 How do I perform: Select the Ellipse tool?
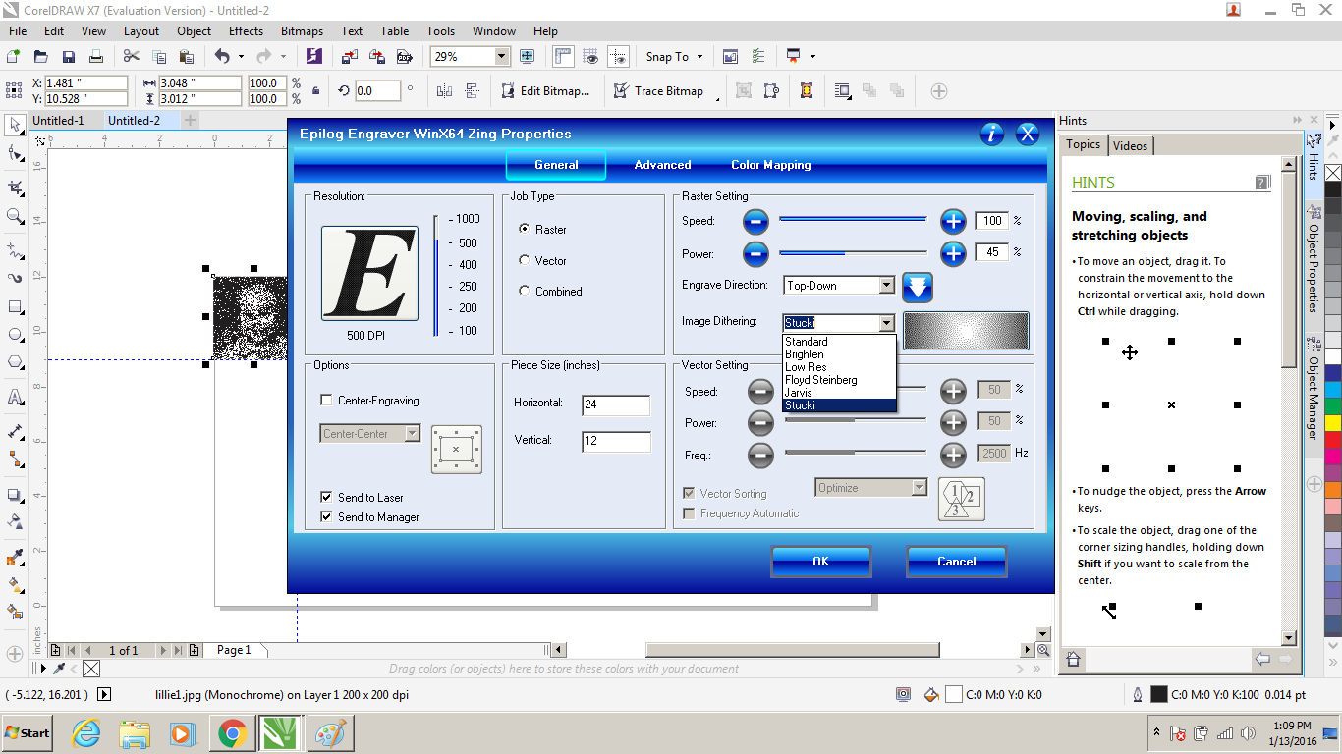click(15, 335)
